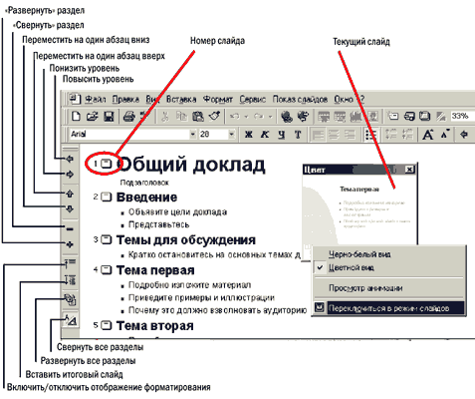Toggle text shadow with the T button
This screenshot has height=399, width=475.
pyautogui.click(x=298, y=135)
